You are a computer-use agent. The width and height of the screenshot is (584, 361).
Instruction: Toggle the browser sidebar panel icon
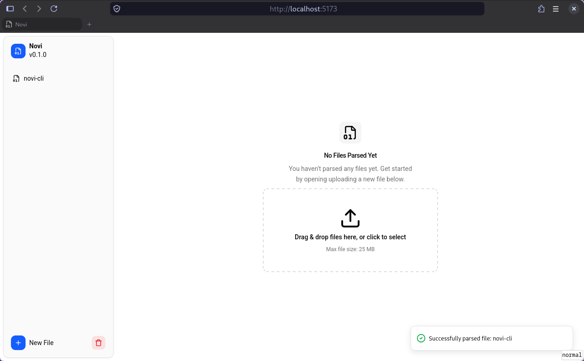click(10, 9)
